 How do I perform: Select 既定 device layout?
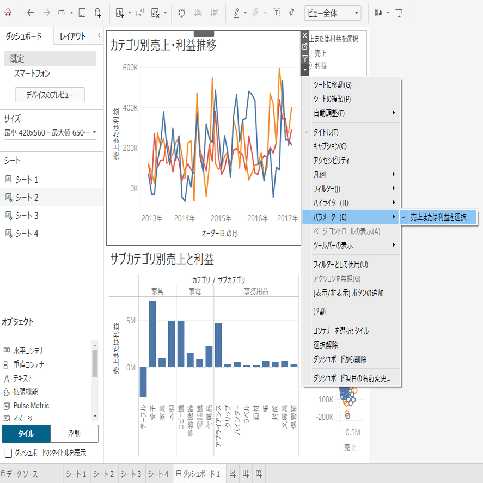pos(50,58)
